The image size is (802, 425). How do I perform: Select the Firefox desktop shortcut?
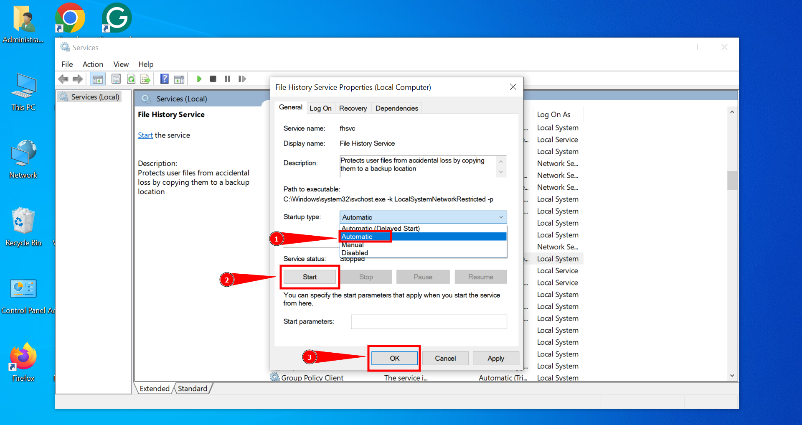(23, 362)
